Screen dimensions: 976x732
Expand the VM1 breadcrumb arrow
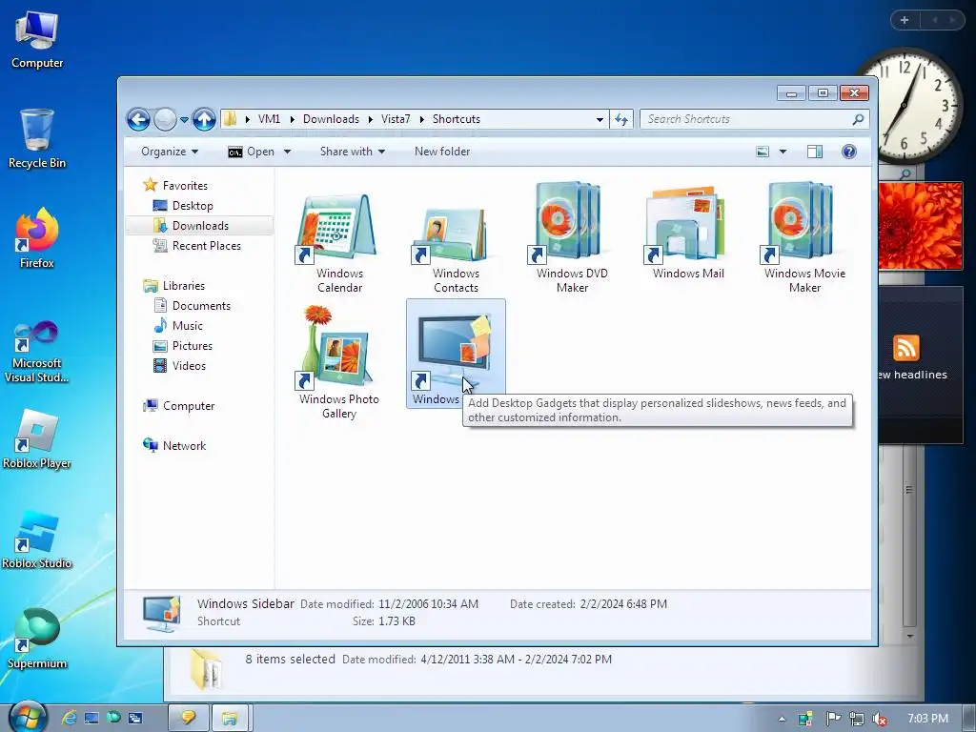(x=292, y=119)
